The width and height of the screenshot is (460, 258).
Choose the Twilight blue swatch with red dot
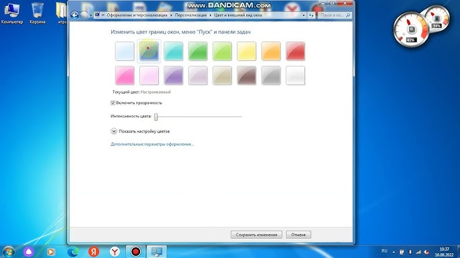coord(149,51)
